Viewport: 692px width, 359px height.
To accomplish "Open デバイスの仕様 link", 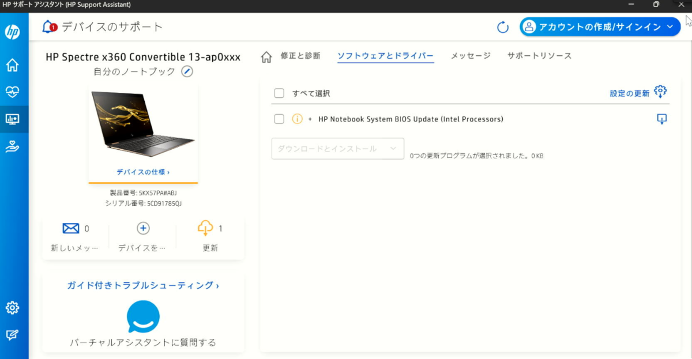I will click(x=143, y=172).
